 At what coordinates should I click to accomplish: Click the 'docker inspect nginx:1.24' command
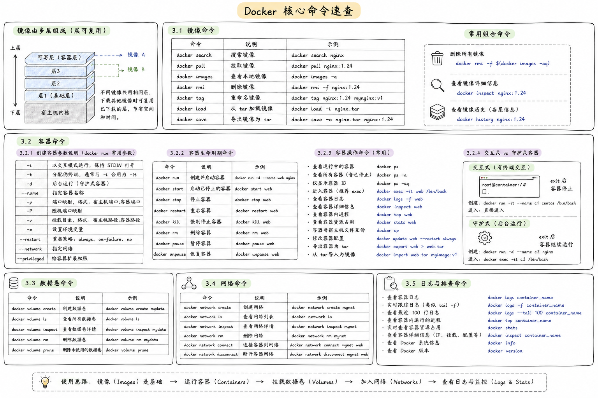coord(491,93)
